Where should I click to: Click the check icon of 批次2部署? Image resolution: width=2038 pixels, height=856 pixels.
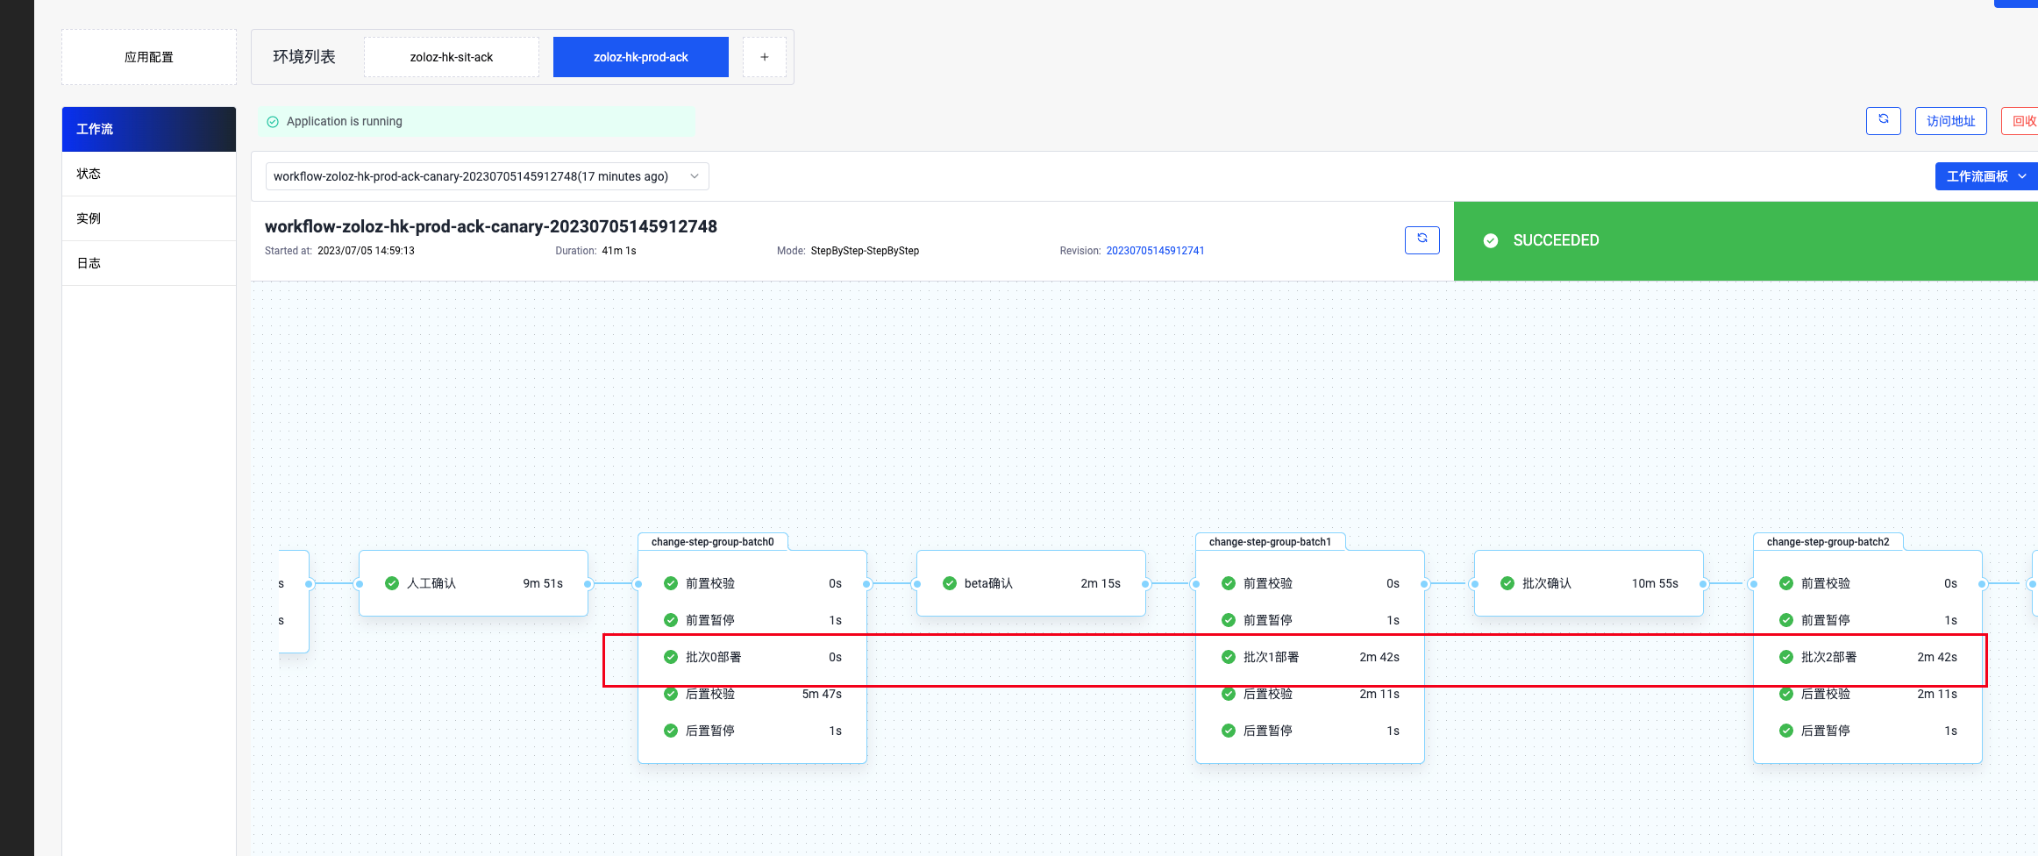1786,657
